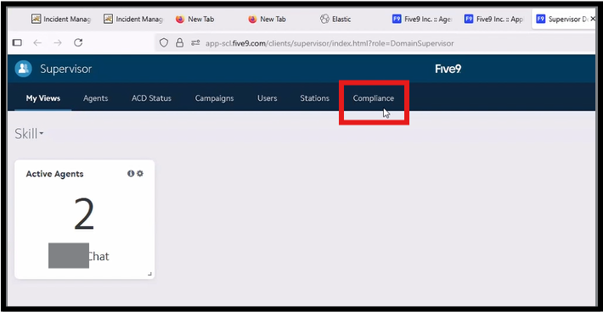Image resolution: width=603 pixels, height=312 pixels.
Task: Open Active Agents widget info icon
Action: (131, 174)
